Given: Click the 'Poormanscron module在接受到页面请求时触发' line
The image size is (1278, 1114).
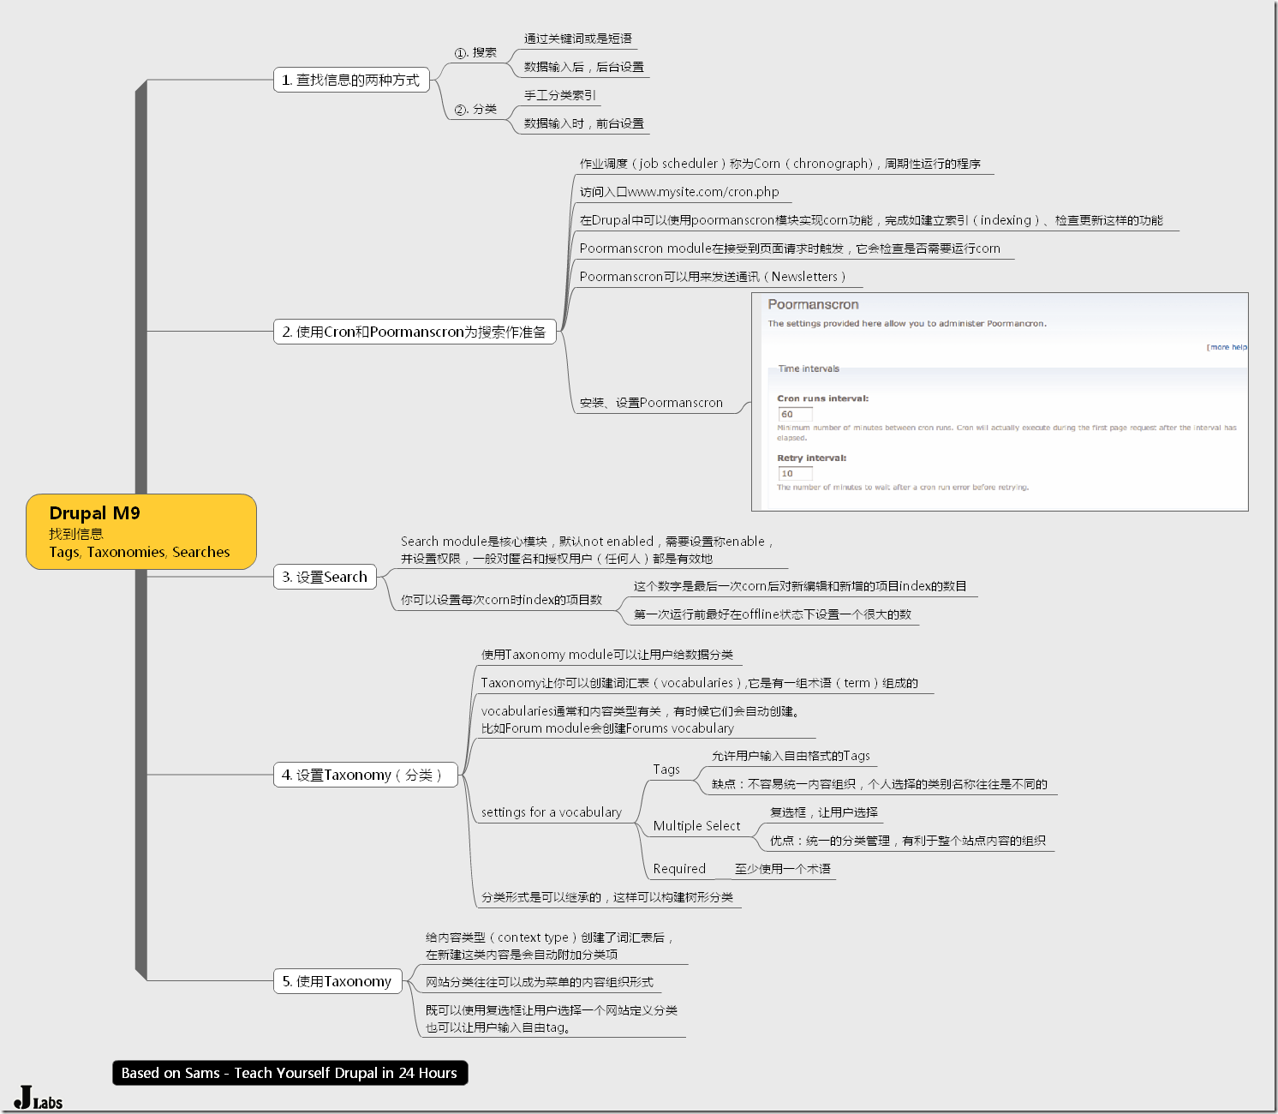Looking at the screenshot, I should (790, 249).
